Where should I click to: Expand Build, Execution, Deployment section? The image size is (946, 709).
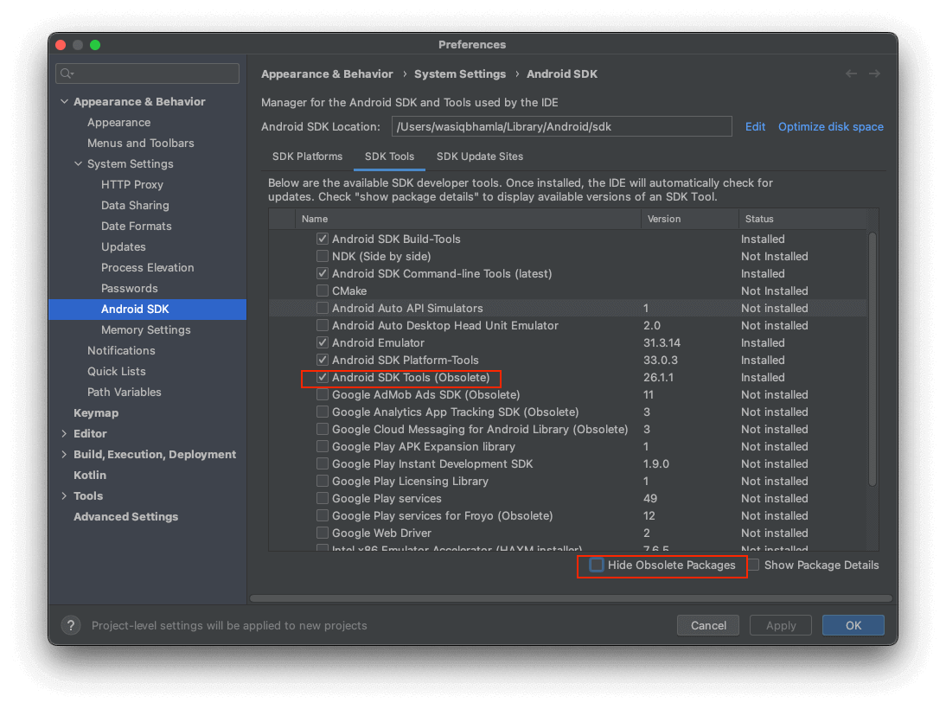point(63,454)
